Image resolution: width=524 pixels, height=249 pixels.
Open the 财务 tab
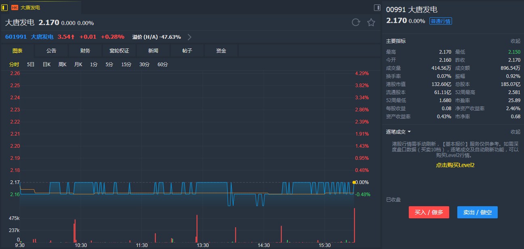(x=85, y=51)
